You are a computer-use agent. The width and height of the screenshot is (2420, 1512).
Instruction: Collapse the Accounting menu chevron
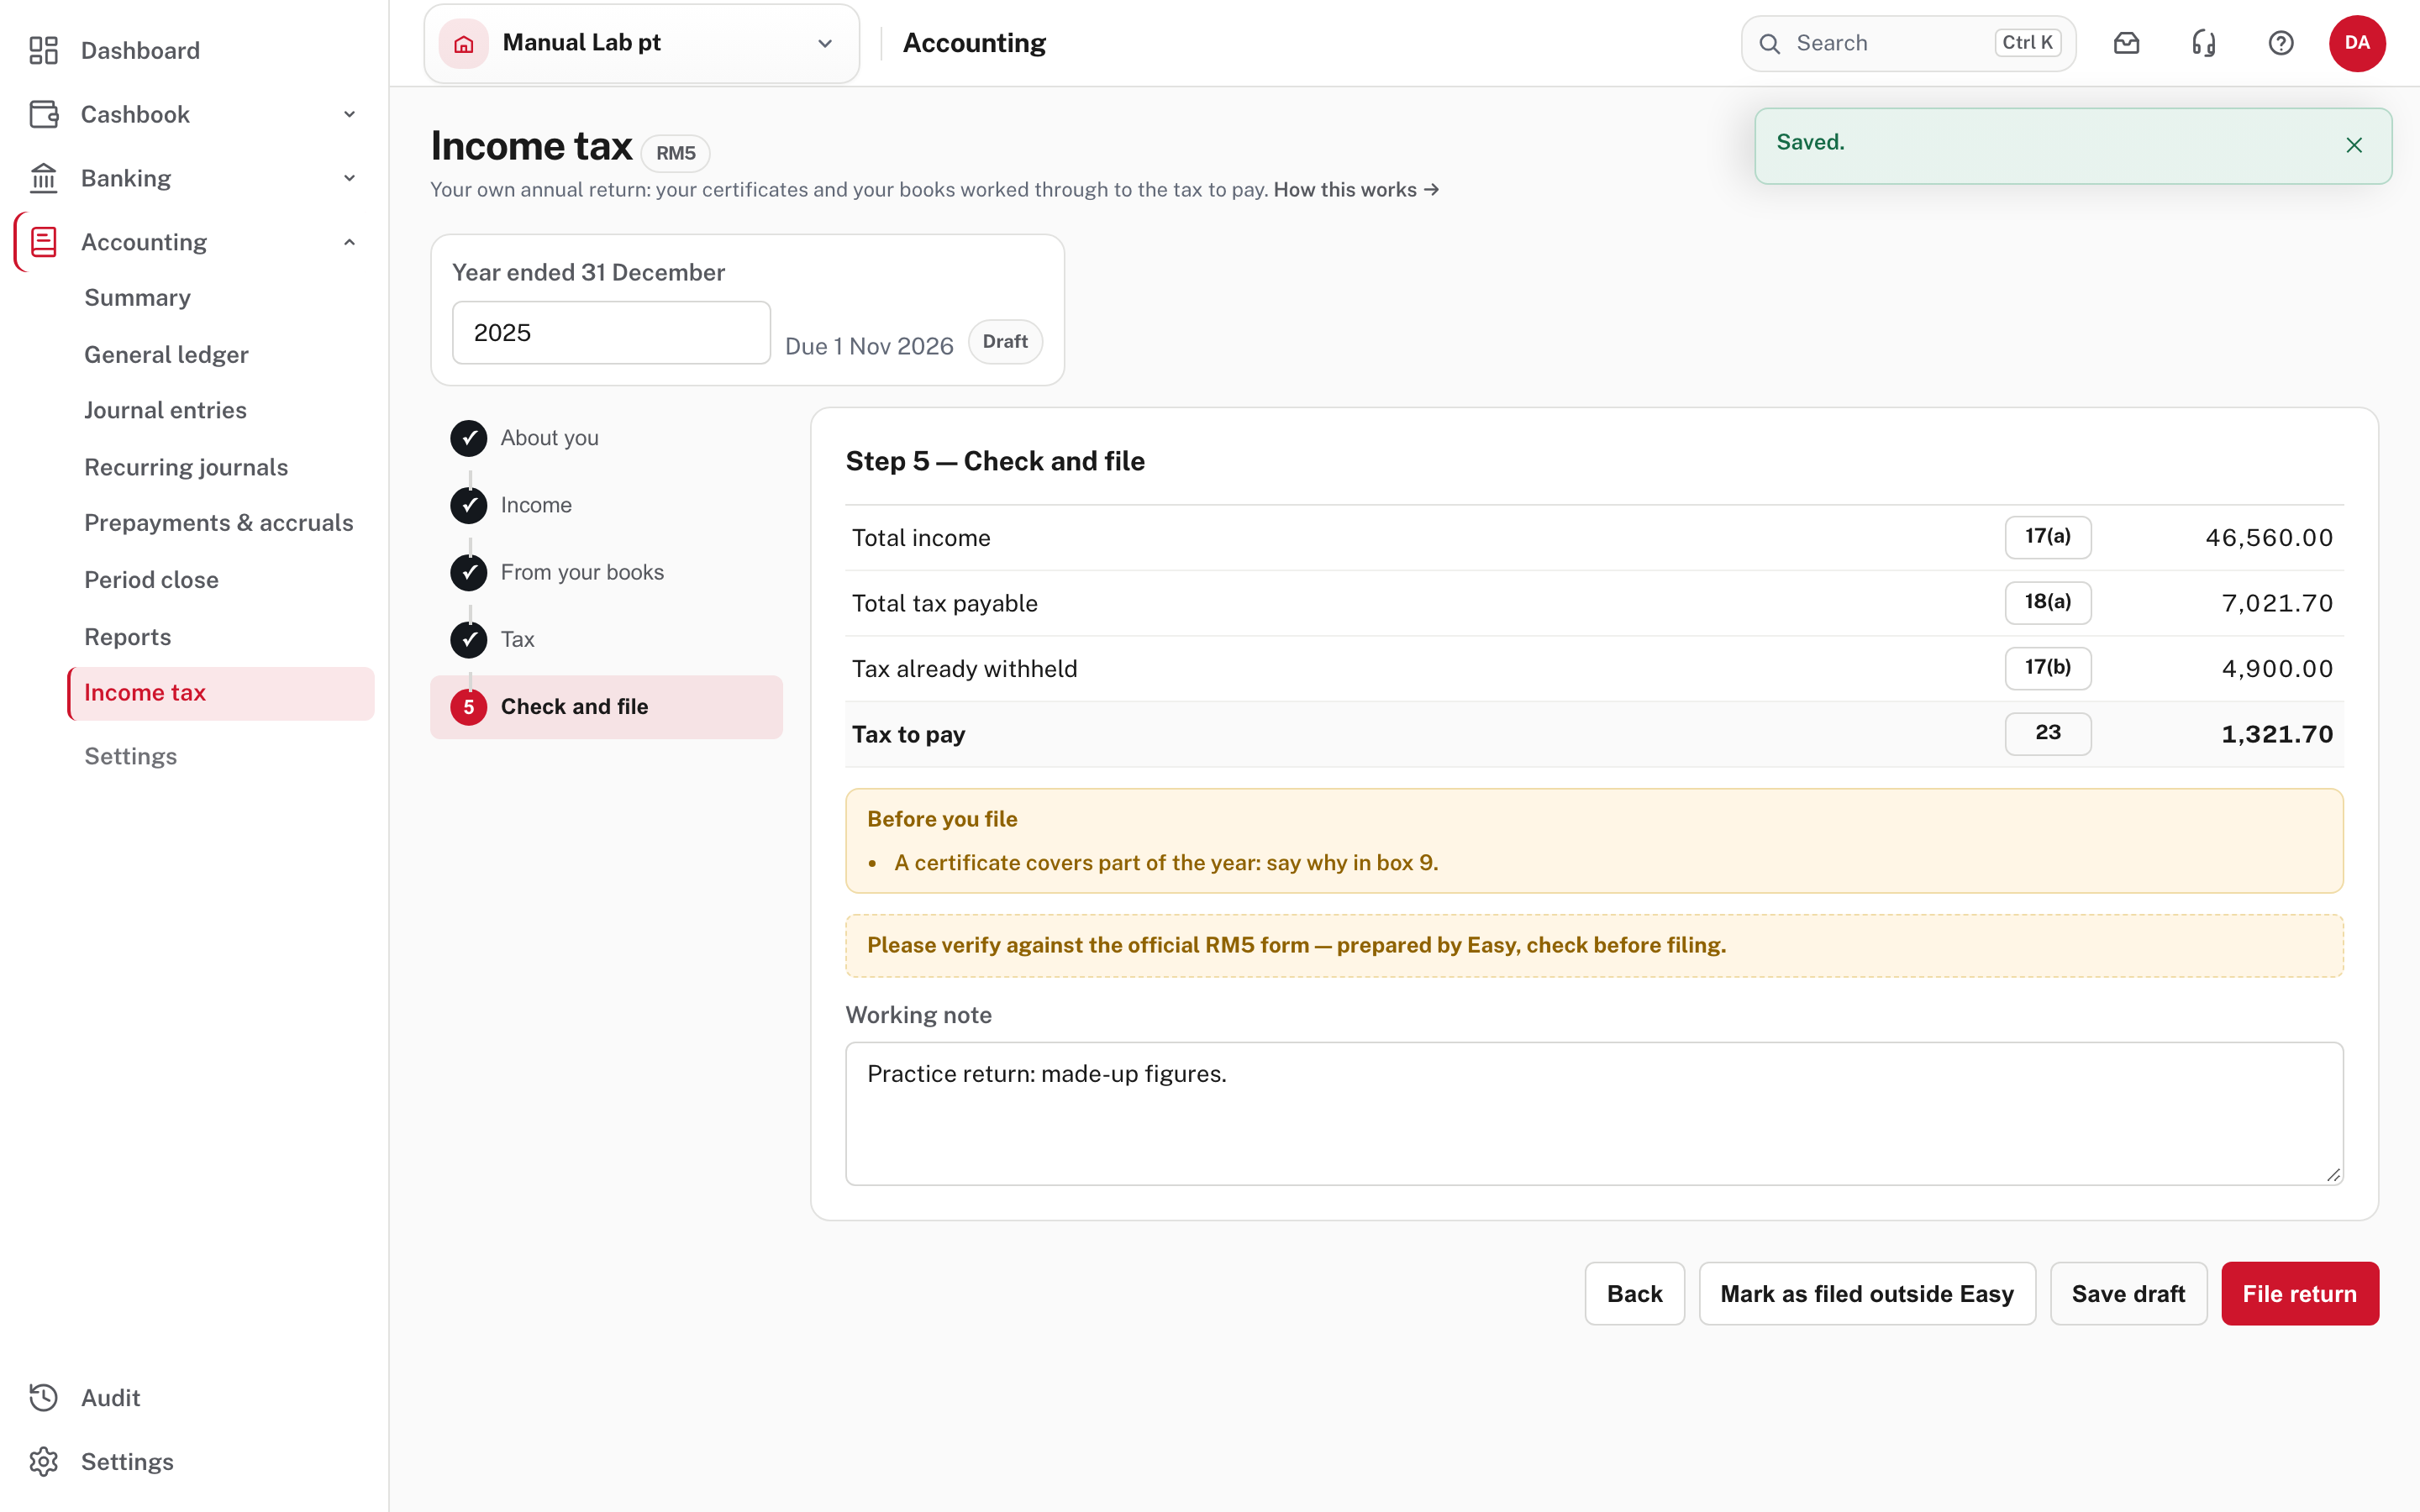tap(349, 242)
